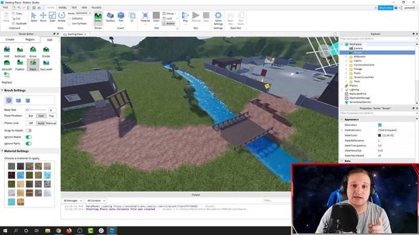Viewport: 419px width, 235px height.
Task: Select the Grow terrain tool
Action: (33, 52)
